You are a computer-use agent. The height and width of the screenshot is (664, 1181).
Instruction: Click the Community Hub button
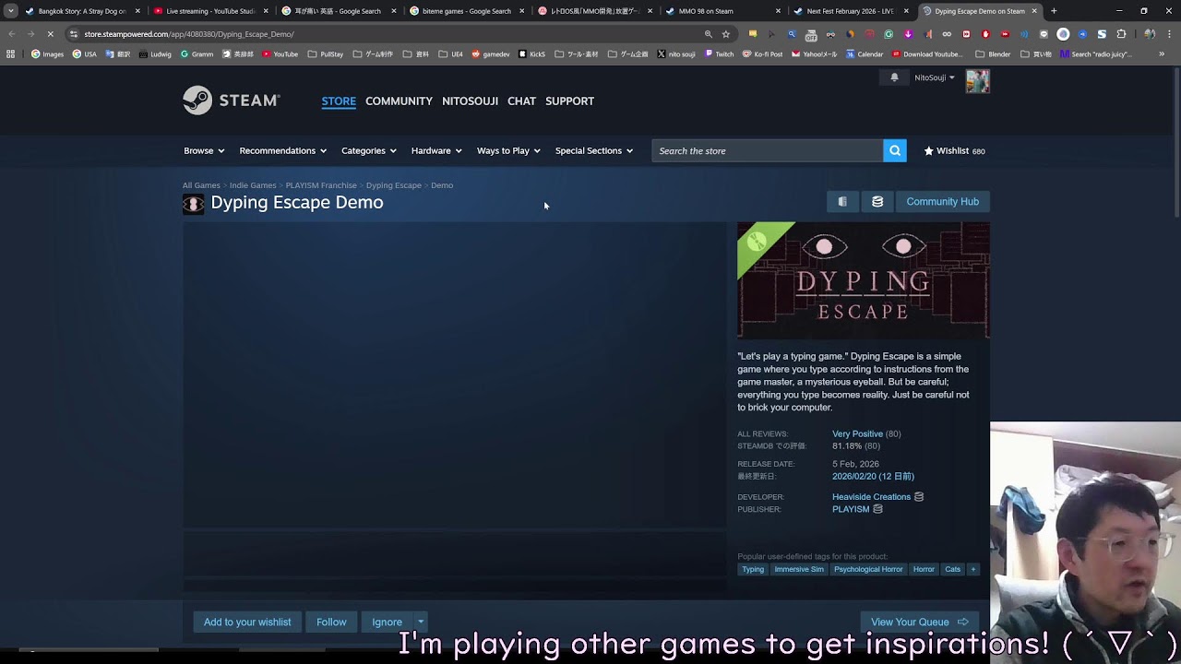(942, 201)
